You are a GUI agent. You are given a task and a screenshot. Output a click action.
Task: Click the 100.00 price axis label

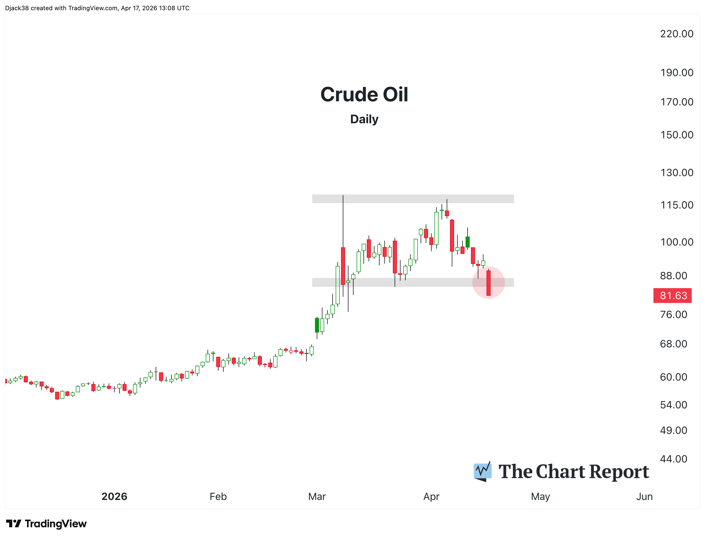pyautogui.click(x=677, y=242)
